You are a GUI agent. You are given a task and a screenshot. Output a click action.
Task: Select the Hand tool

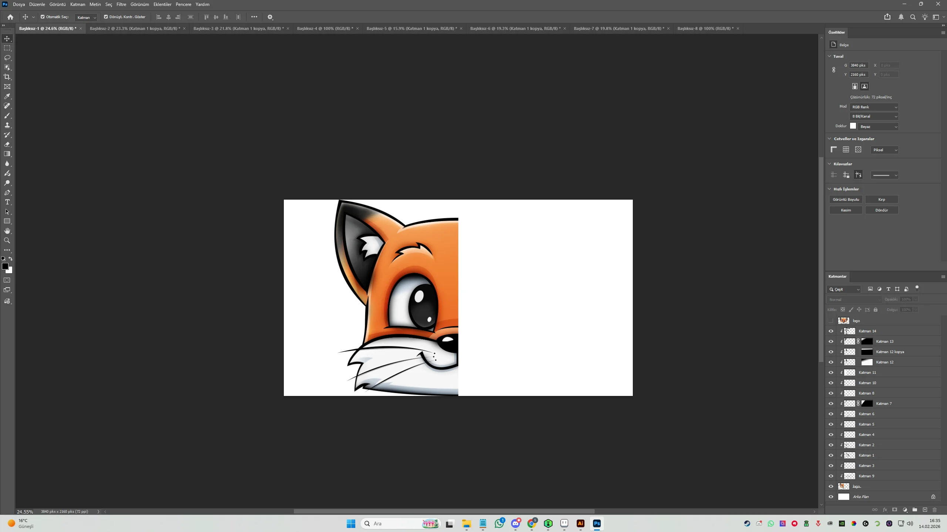coord(7,231)
